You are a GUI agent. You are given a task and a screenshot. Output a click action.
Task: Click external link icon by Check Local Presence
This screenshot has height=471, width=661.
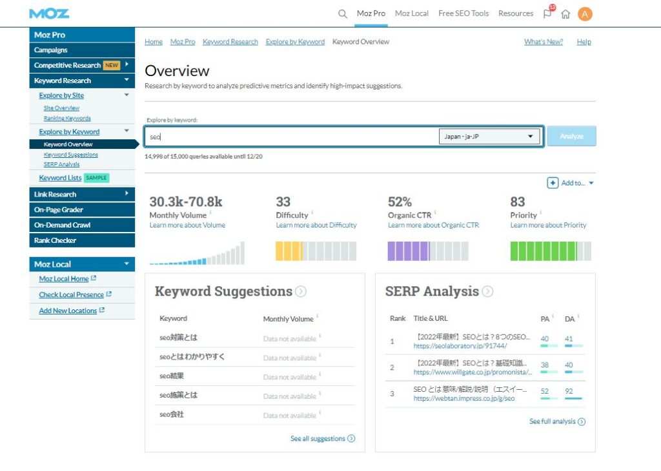click(x=108, y=294)
